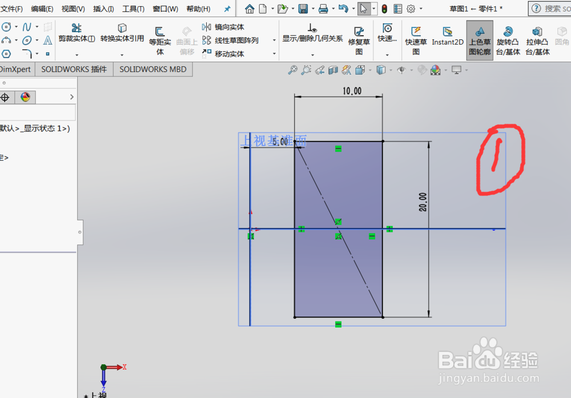Open 编辑(E) menu
The width and height of the screenshot is (571, 398).
42,9
